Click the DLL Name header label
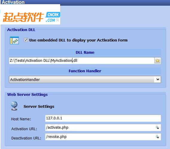This screenshot has width=170, height=149. click(x=85, y=53)
